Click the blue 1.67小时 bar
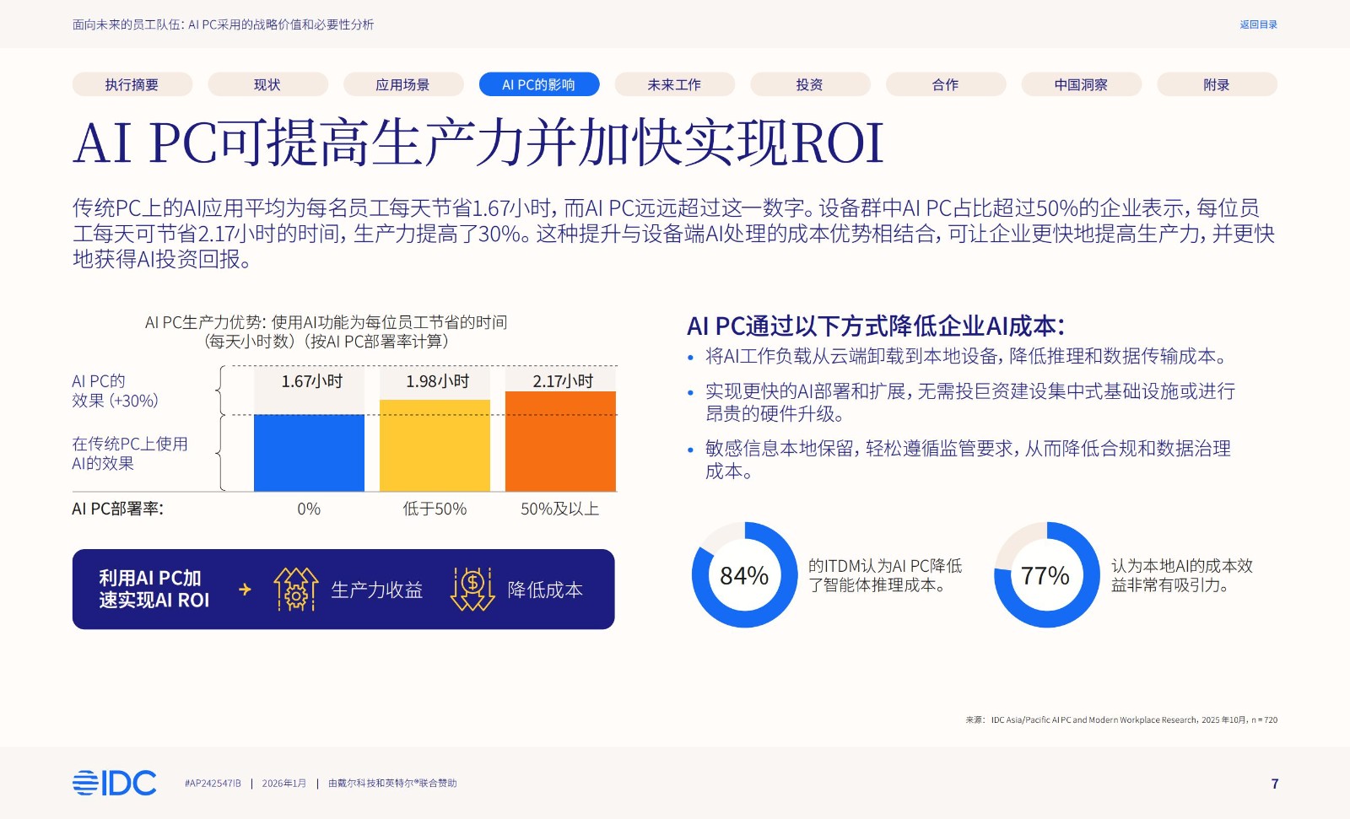This screenshot has height=819, width=1350. click(309, 452)
